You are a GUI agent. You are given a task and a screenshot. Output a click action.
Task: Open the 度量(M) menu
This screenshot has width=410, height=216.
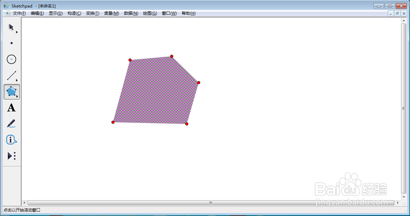pos(111,13)
